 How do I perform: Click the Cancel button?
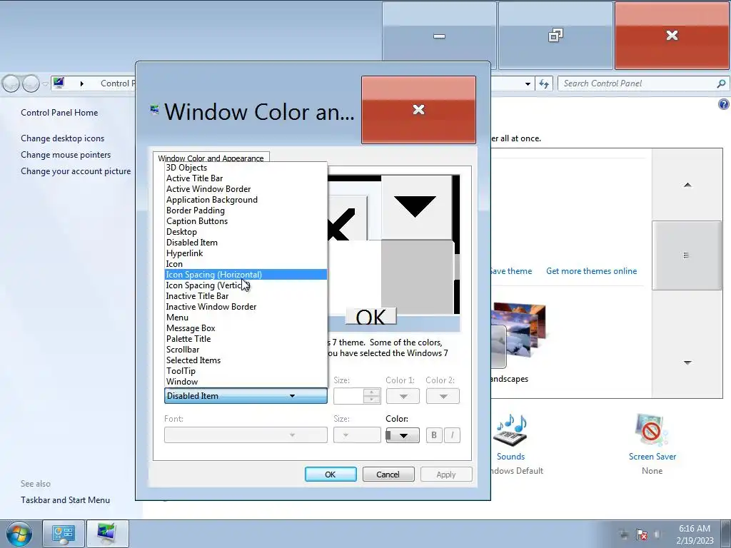(388, 475)
